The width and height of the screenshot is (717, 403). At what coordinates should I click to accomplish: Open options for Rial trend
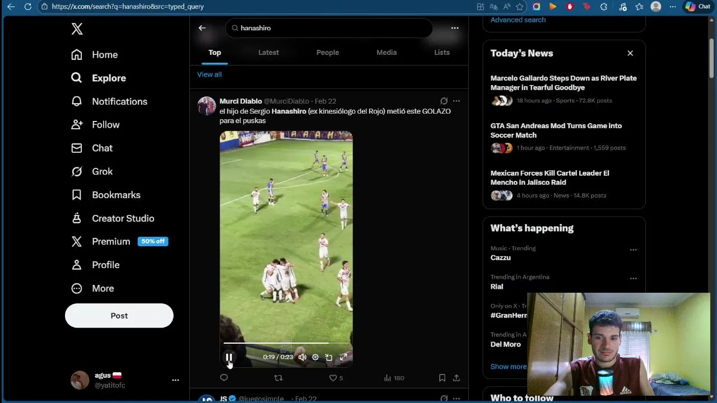pyautogui.click(x=634, y=278)
